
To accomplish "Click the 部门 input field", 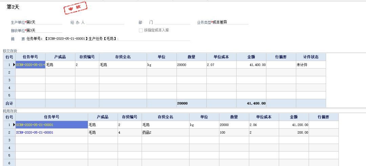I will (172, 23).
